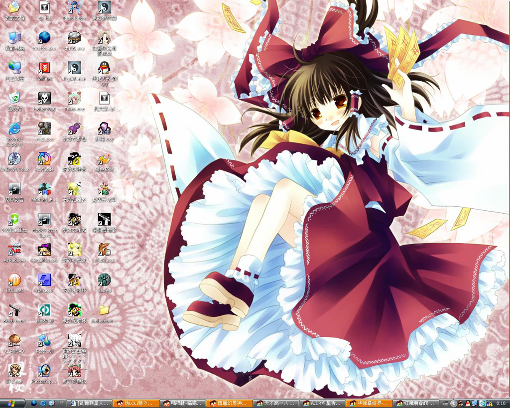
Task: Launch Internet Explorer from the desktop
Action: (x=14, y=135)
